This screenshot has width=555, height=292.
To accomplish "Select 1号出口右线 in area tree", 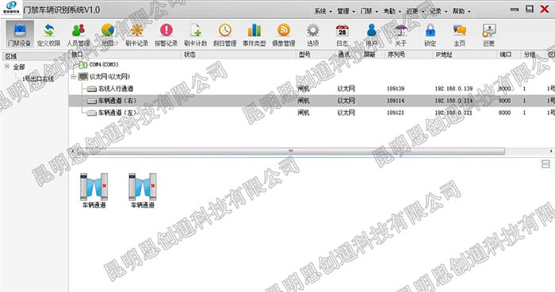I will [x=38, y=79].
